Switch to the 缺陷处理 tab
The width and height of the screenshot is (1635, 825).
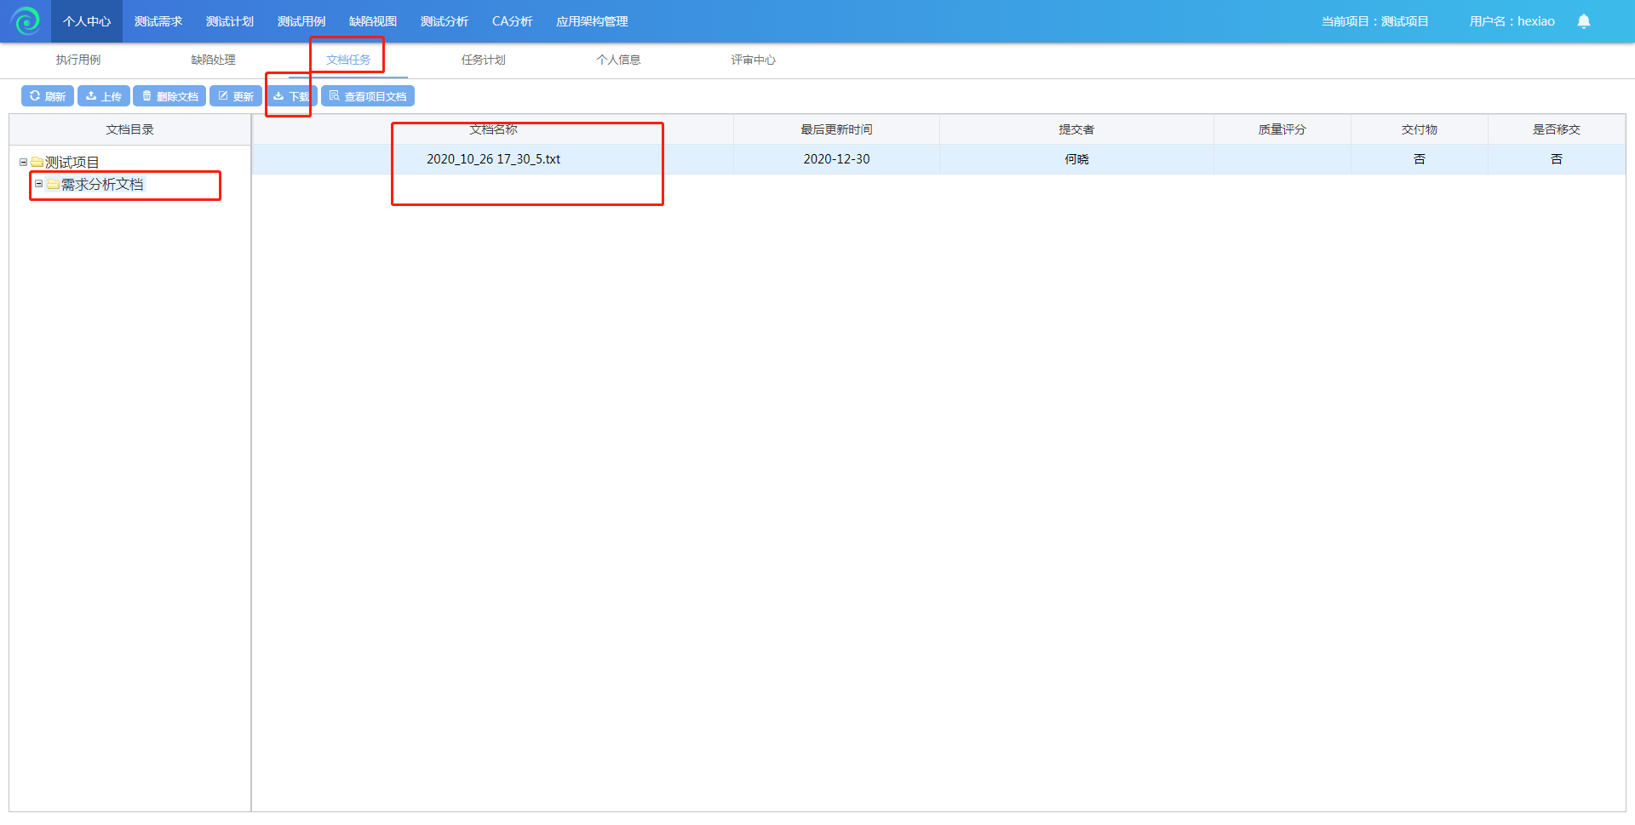(x=213, y=60)
